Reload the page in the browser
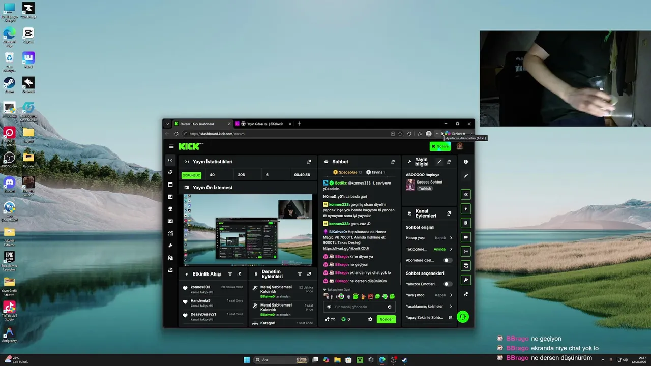Viewport: 651px width, 366px height. pos(176,134)
